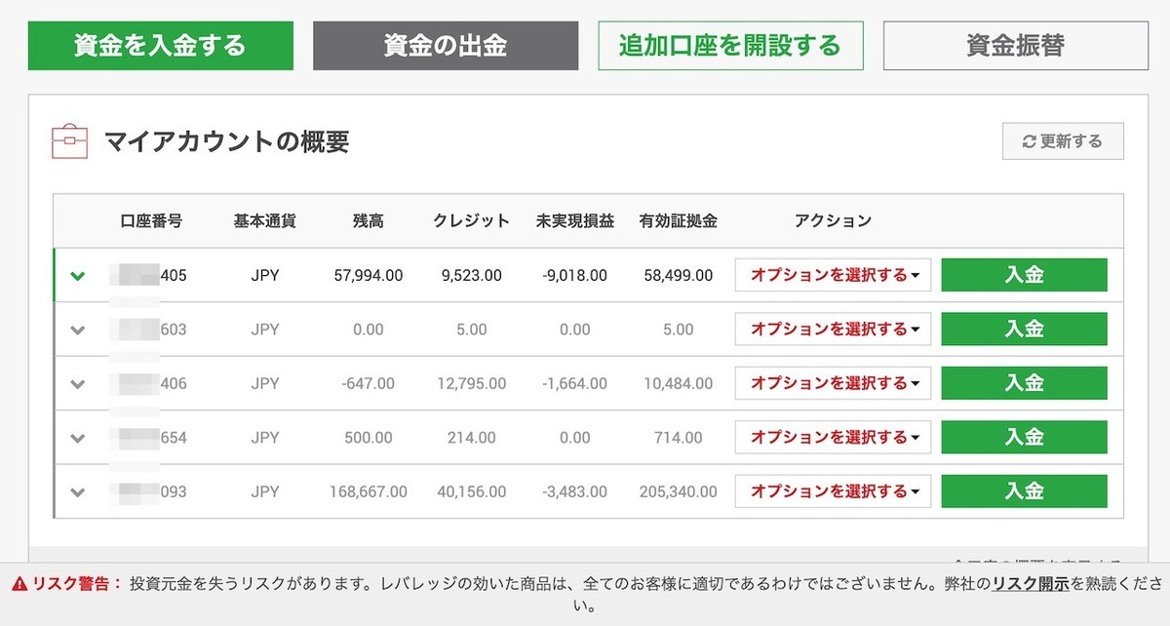Select 追加口座を開設する button
1170x626 pixels.
click(x=730, y=46)
